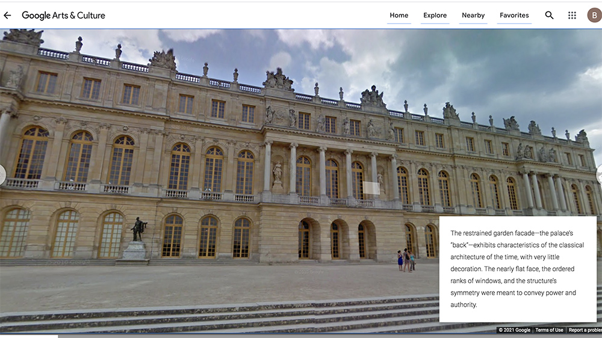
Task: Open the Favorites tab
Action: pyautogui.click(x=514, y=16)
